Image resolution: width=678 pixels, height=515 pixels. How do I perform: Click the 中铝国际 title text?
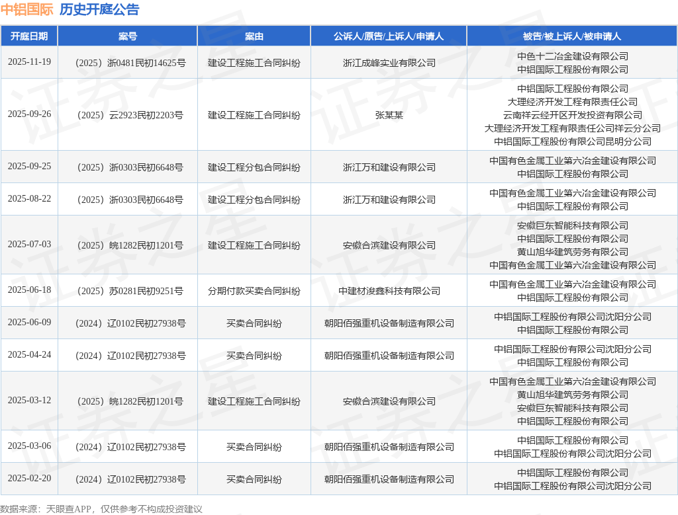[x=26, y=9]
